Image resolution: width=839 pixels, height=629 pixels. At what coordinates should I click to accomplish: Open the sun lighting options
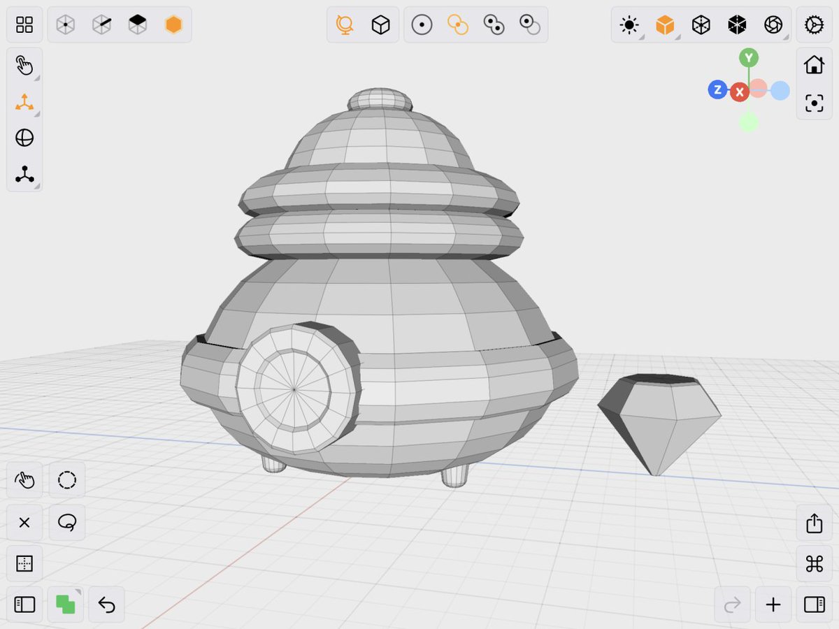[x=629, y=25]
